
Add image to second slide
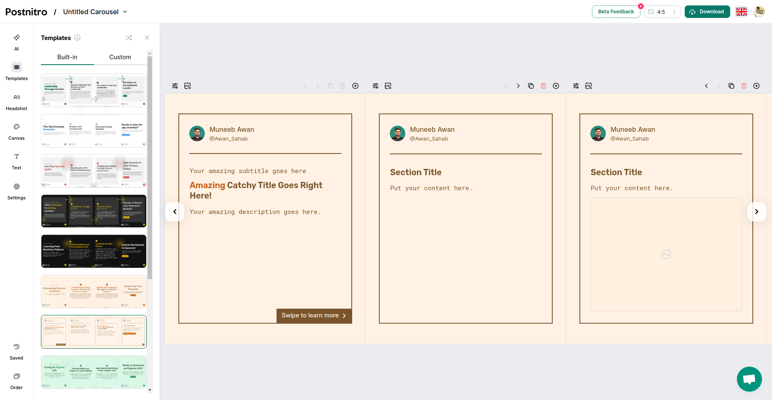pos(388,86)
